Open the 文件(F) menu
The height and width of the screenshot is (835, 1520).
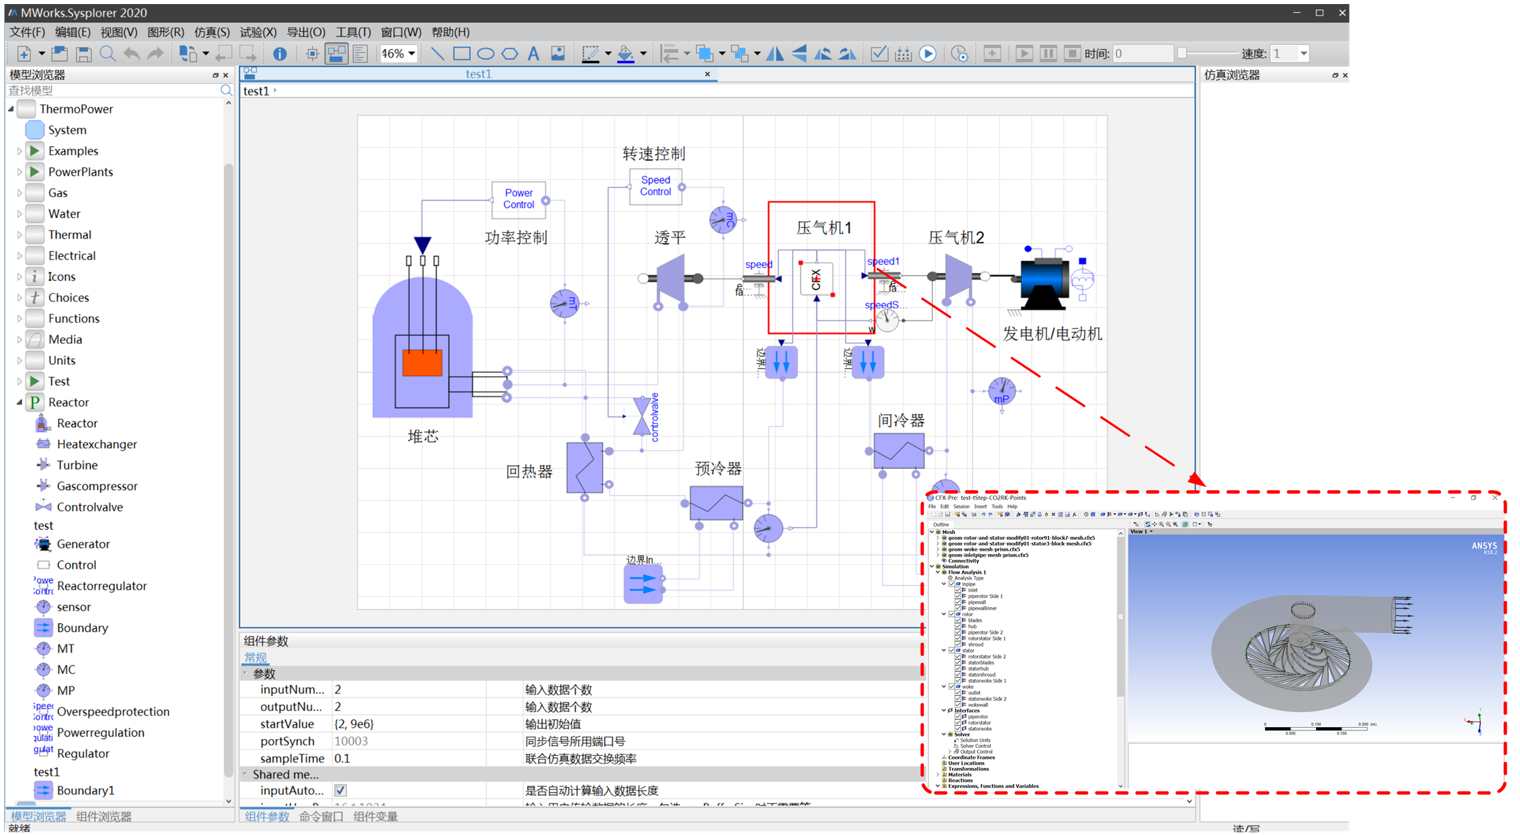pos(28,32)
